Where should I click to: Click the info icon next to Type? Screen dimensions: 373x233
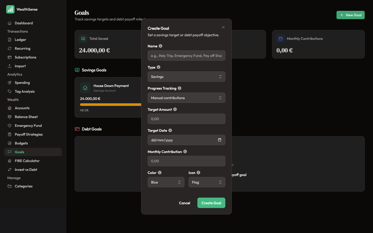click(159, 67)
